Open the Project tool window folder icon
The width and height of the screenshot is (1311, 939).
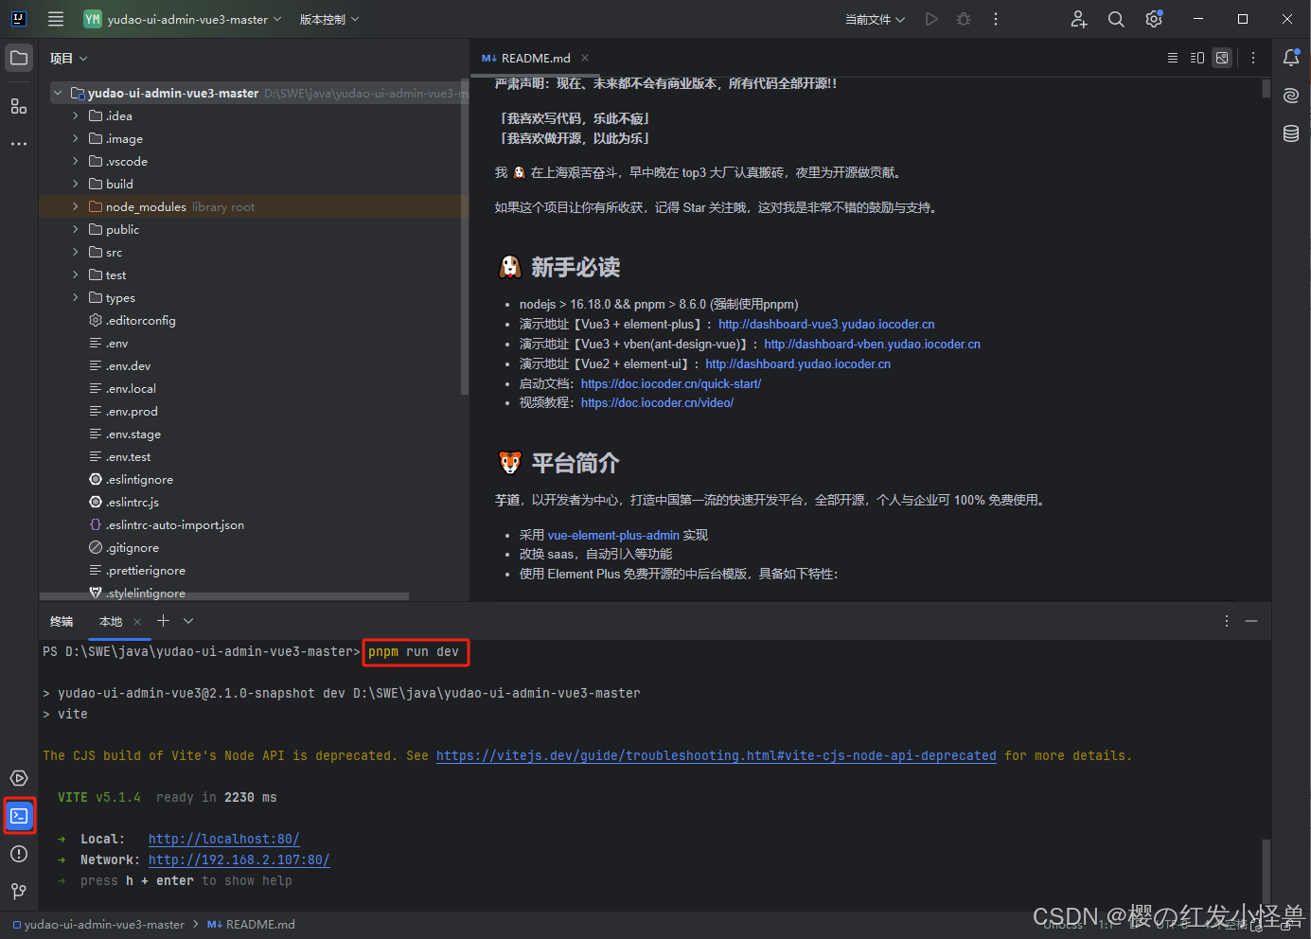[19, 58]
